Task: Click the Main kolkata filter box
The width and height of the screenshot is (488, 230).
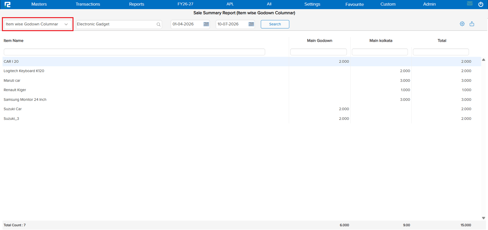Action: point(380,52)
